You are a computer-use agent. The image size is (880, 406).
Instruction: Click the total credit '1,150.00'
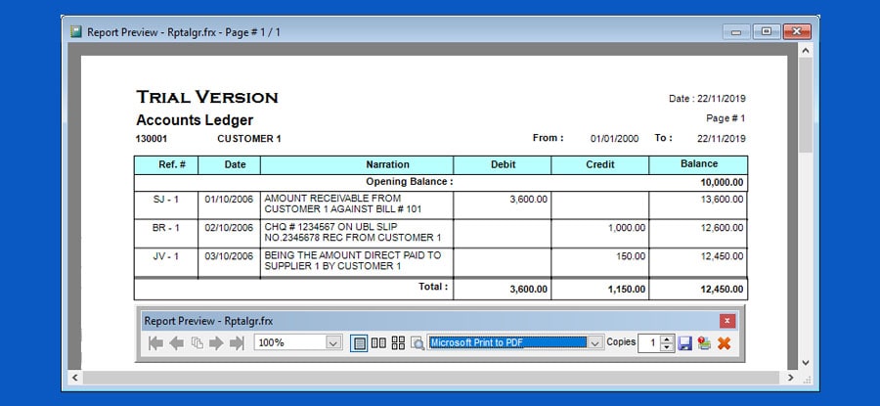627,290
